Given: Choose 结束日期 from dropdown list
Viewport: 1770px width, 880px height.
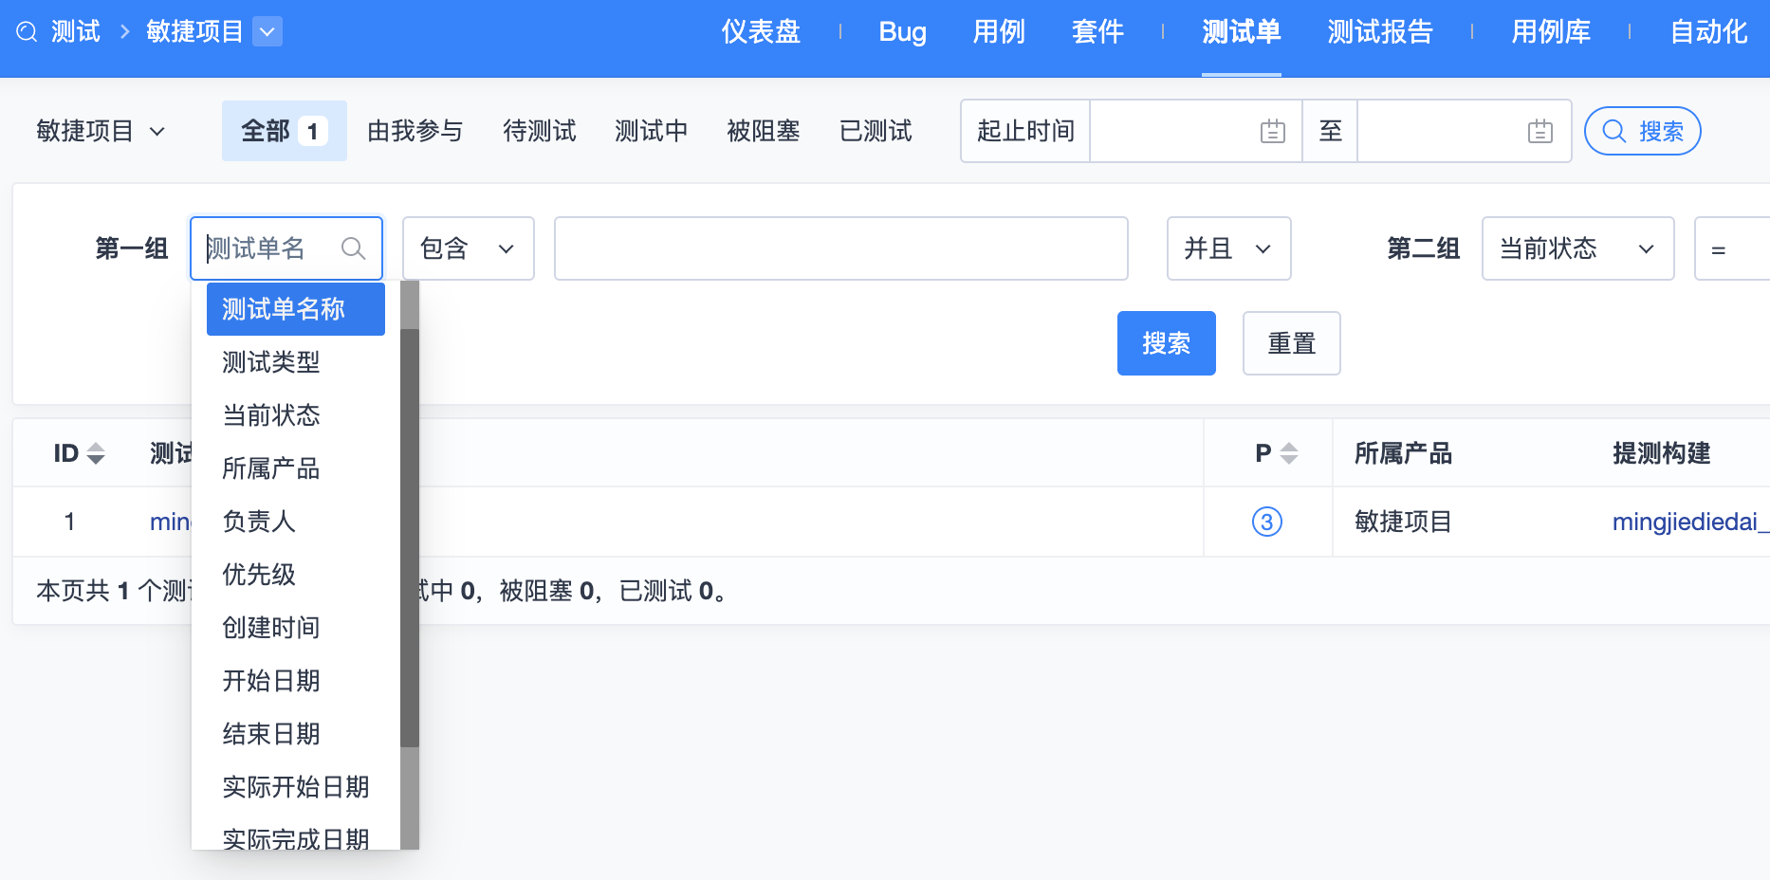Looking at the screenshot, I should pos(296,734).
